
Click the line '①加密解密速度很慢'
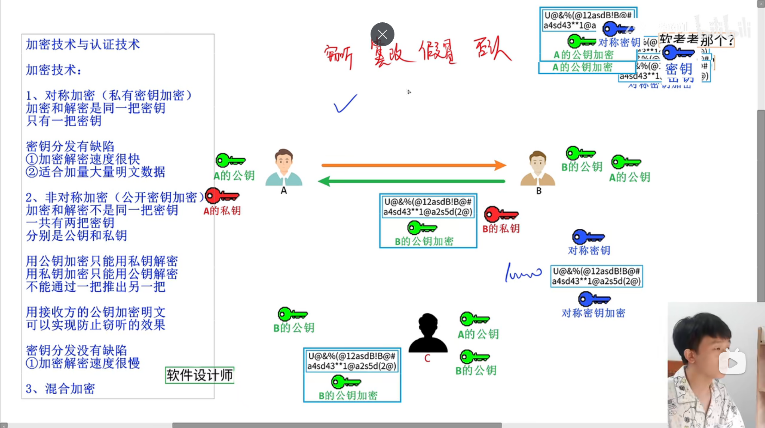(83, 363)
